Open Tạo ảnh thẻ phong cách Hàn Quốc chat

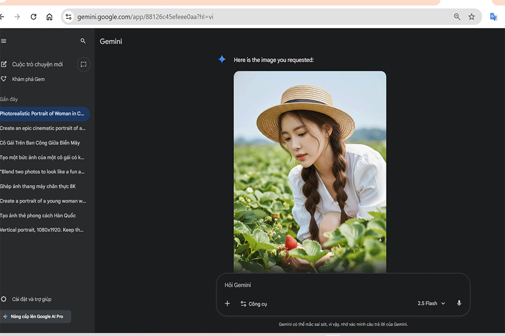click(38, 216)
